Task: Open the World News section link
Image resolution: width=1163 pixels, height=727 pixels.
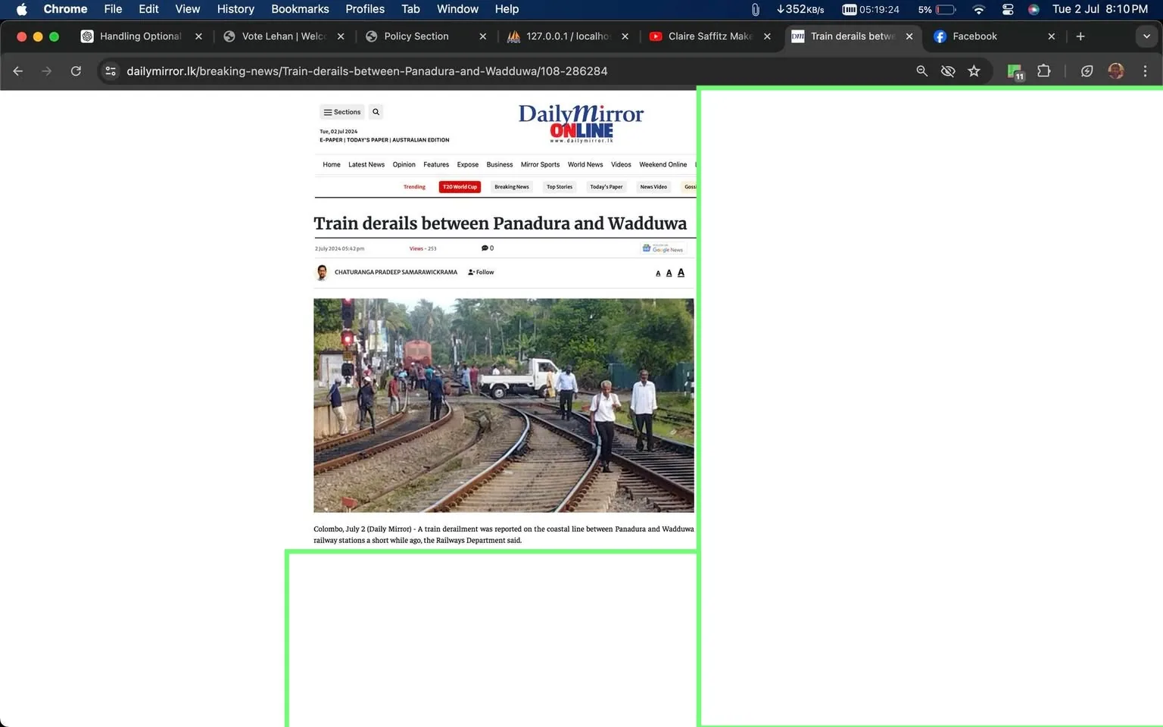Action: [585, 164]
